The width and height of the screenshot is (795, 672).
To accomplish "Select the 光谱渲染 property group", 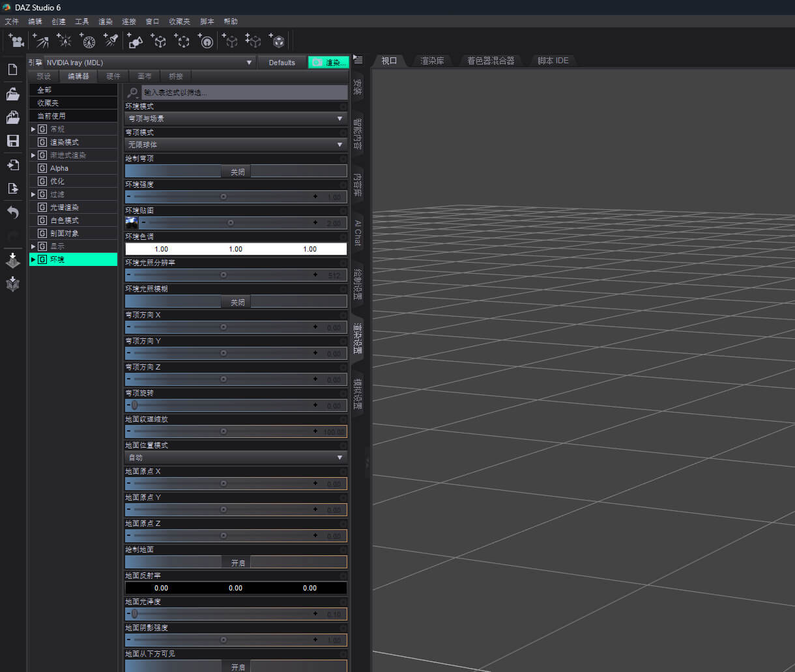I will [x=73, y=207].
